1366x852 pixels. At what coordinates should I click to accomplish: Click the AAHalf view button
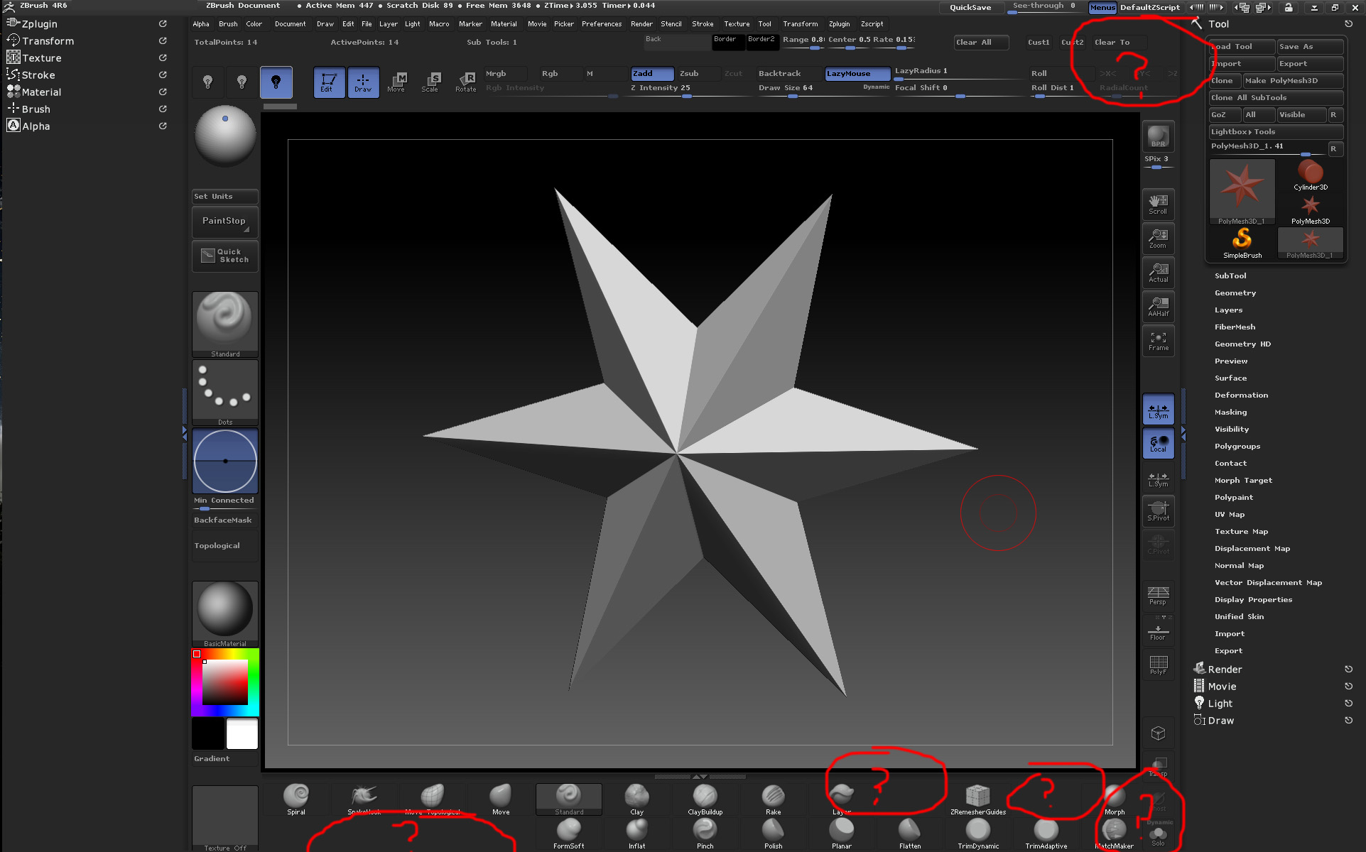(1158, 307)
